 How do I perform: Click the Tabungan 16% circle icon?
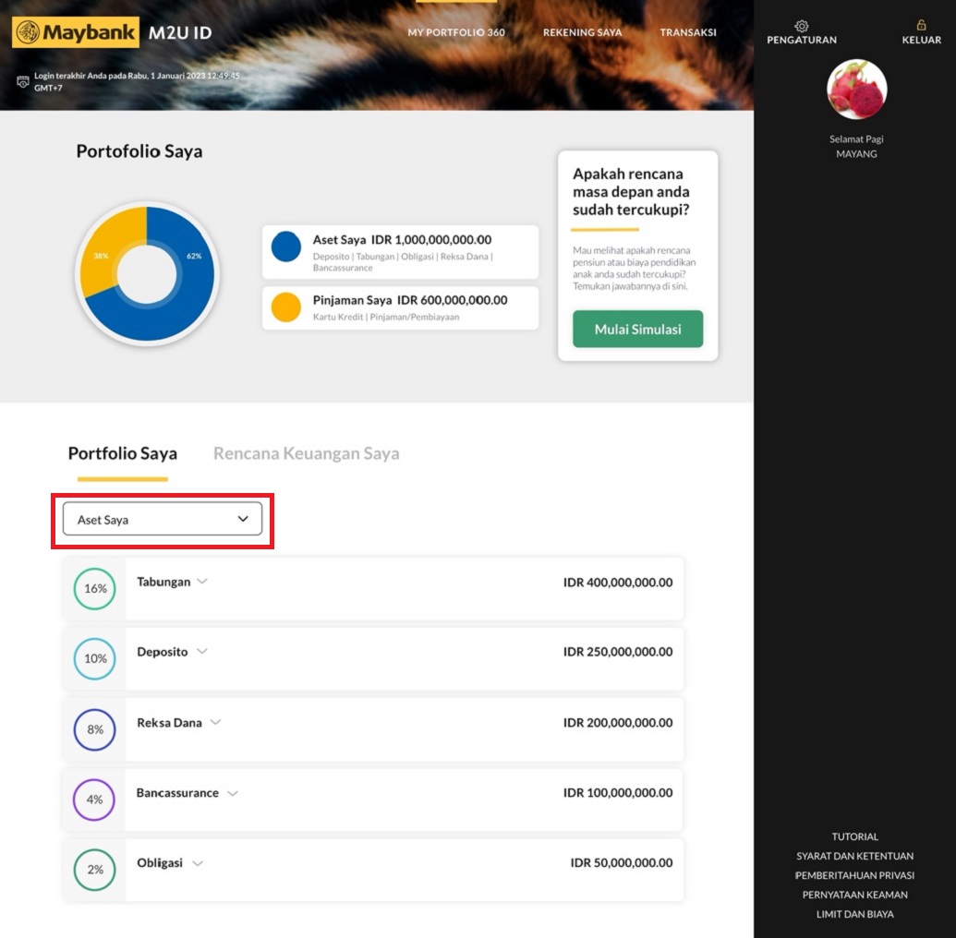94,589
